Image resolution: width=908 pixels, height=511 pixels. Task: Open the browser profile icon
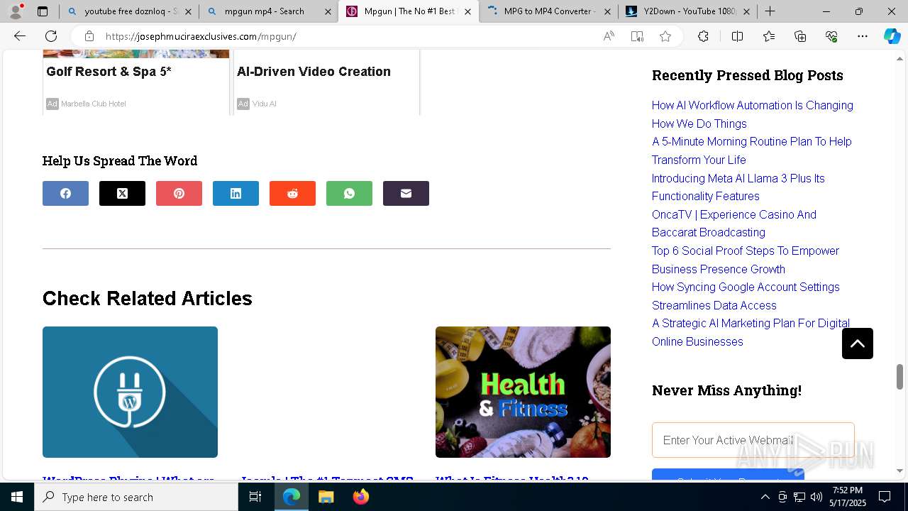click(x=15, y=11)
